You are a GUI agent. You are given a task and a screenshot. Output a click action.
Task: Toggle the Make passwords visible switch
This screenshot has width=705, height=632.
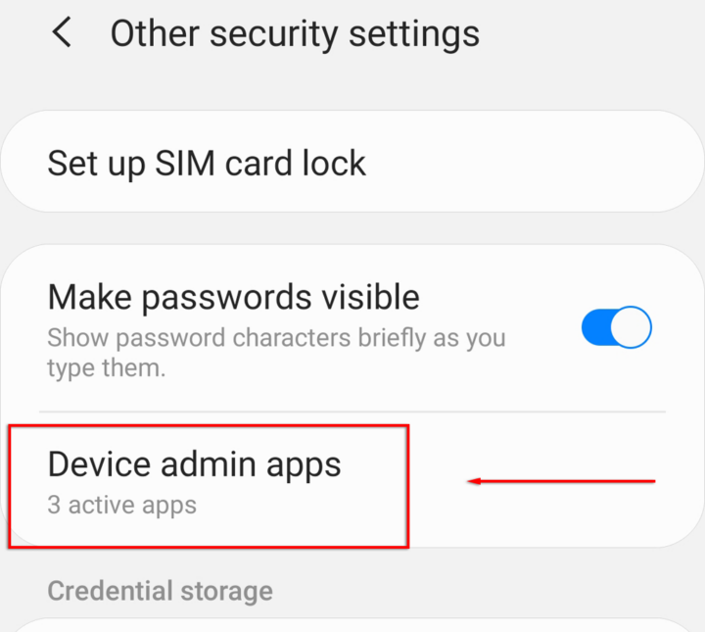(x=616, y=327)
